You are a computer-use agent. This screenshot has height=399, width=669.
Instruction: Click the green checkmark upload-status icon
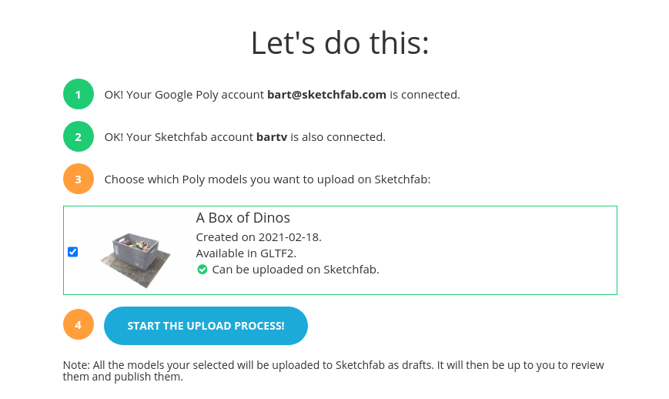point(202,270)
